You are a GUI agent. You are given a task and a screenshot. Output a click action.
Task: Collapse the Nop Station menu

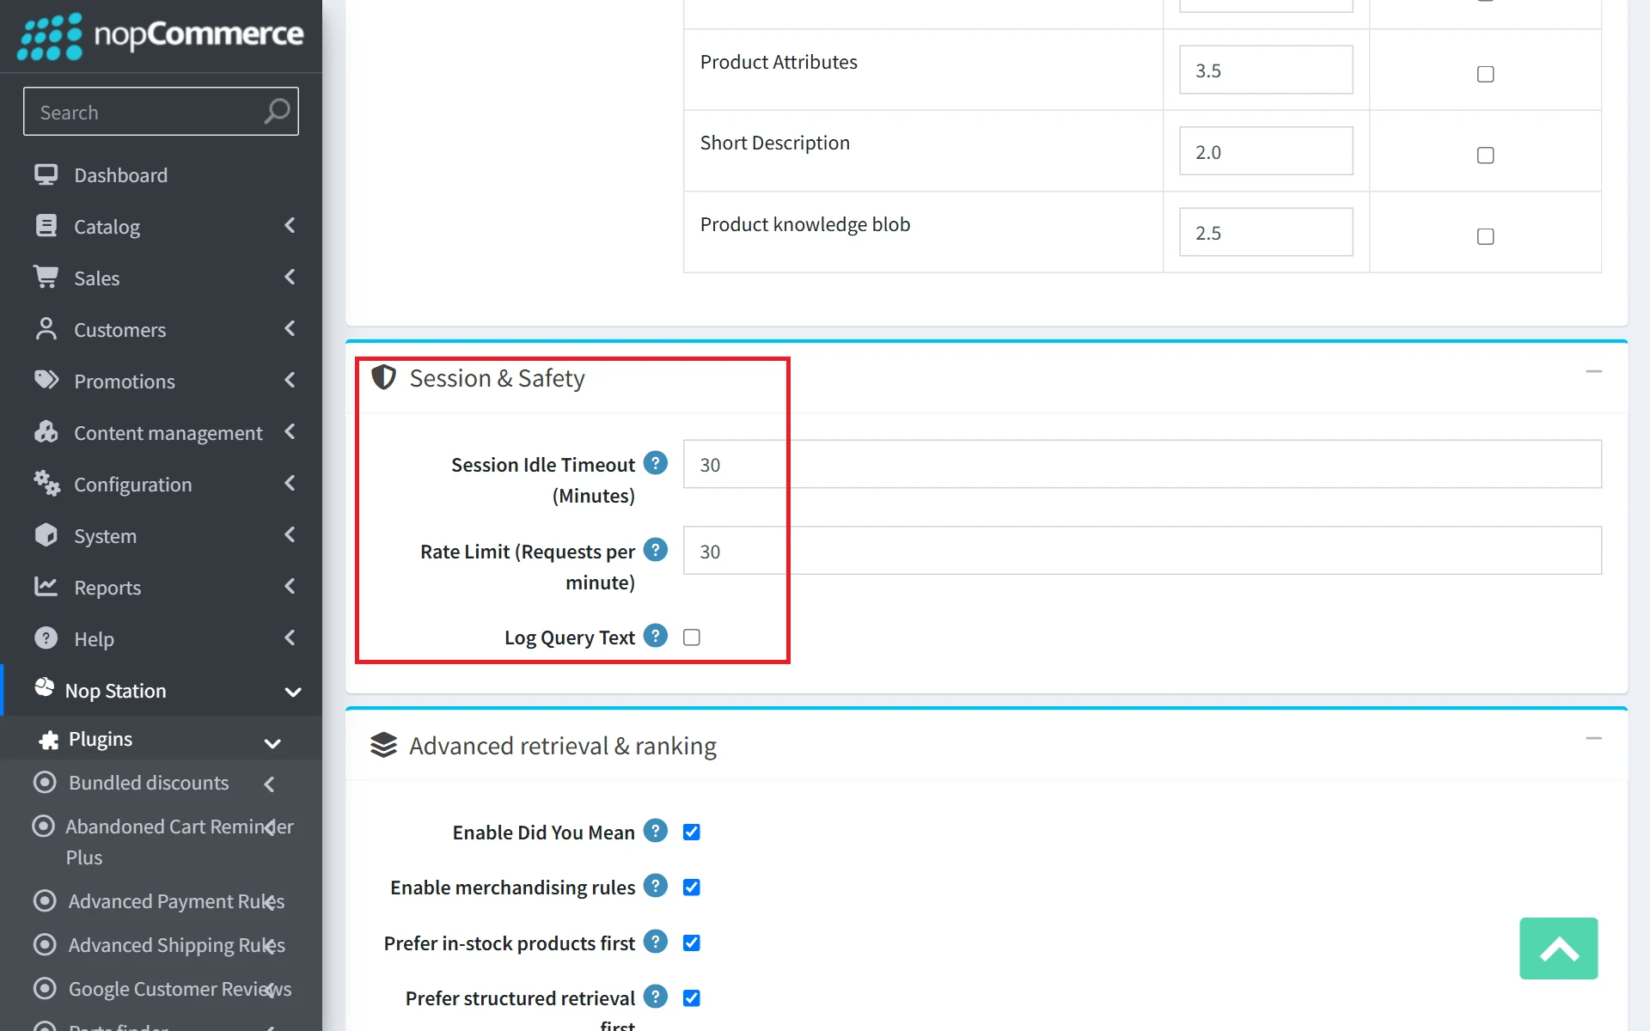[292, 692]
